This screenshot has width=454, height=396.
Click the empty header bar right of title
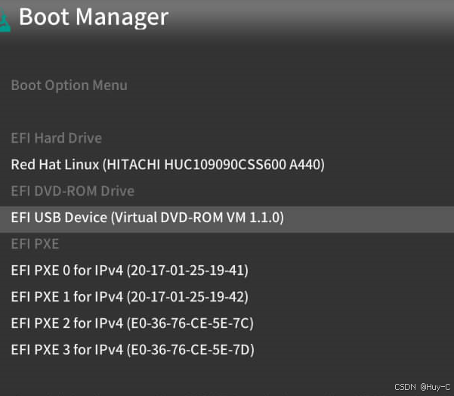coord(317,18)
